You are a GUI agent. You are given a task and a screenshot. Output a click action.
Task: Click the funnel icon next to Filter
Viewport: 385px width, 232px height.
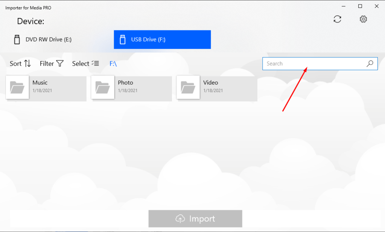coord(60,63)
